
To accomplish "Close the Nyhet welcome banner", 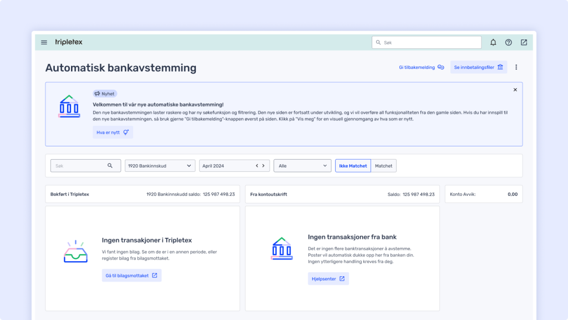I will 515,90.
